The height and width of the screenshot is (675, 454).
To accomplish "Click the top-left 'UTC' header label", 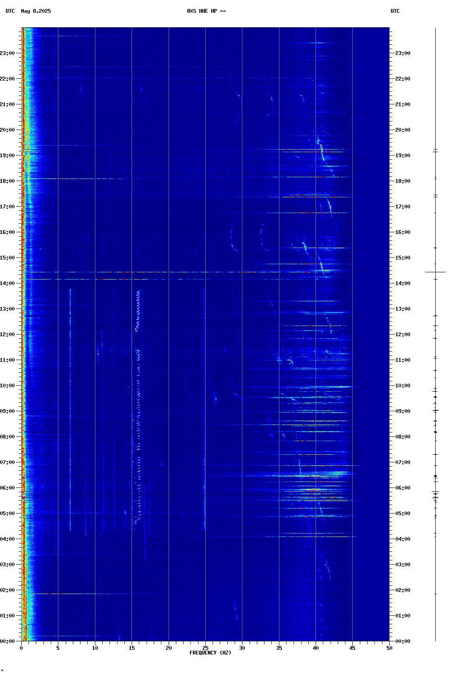I will pyautogui.click(x=10, y=11).
